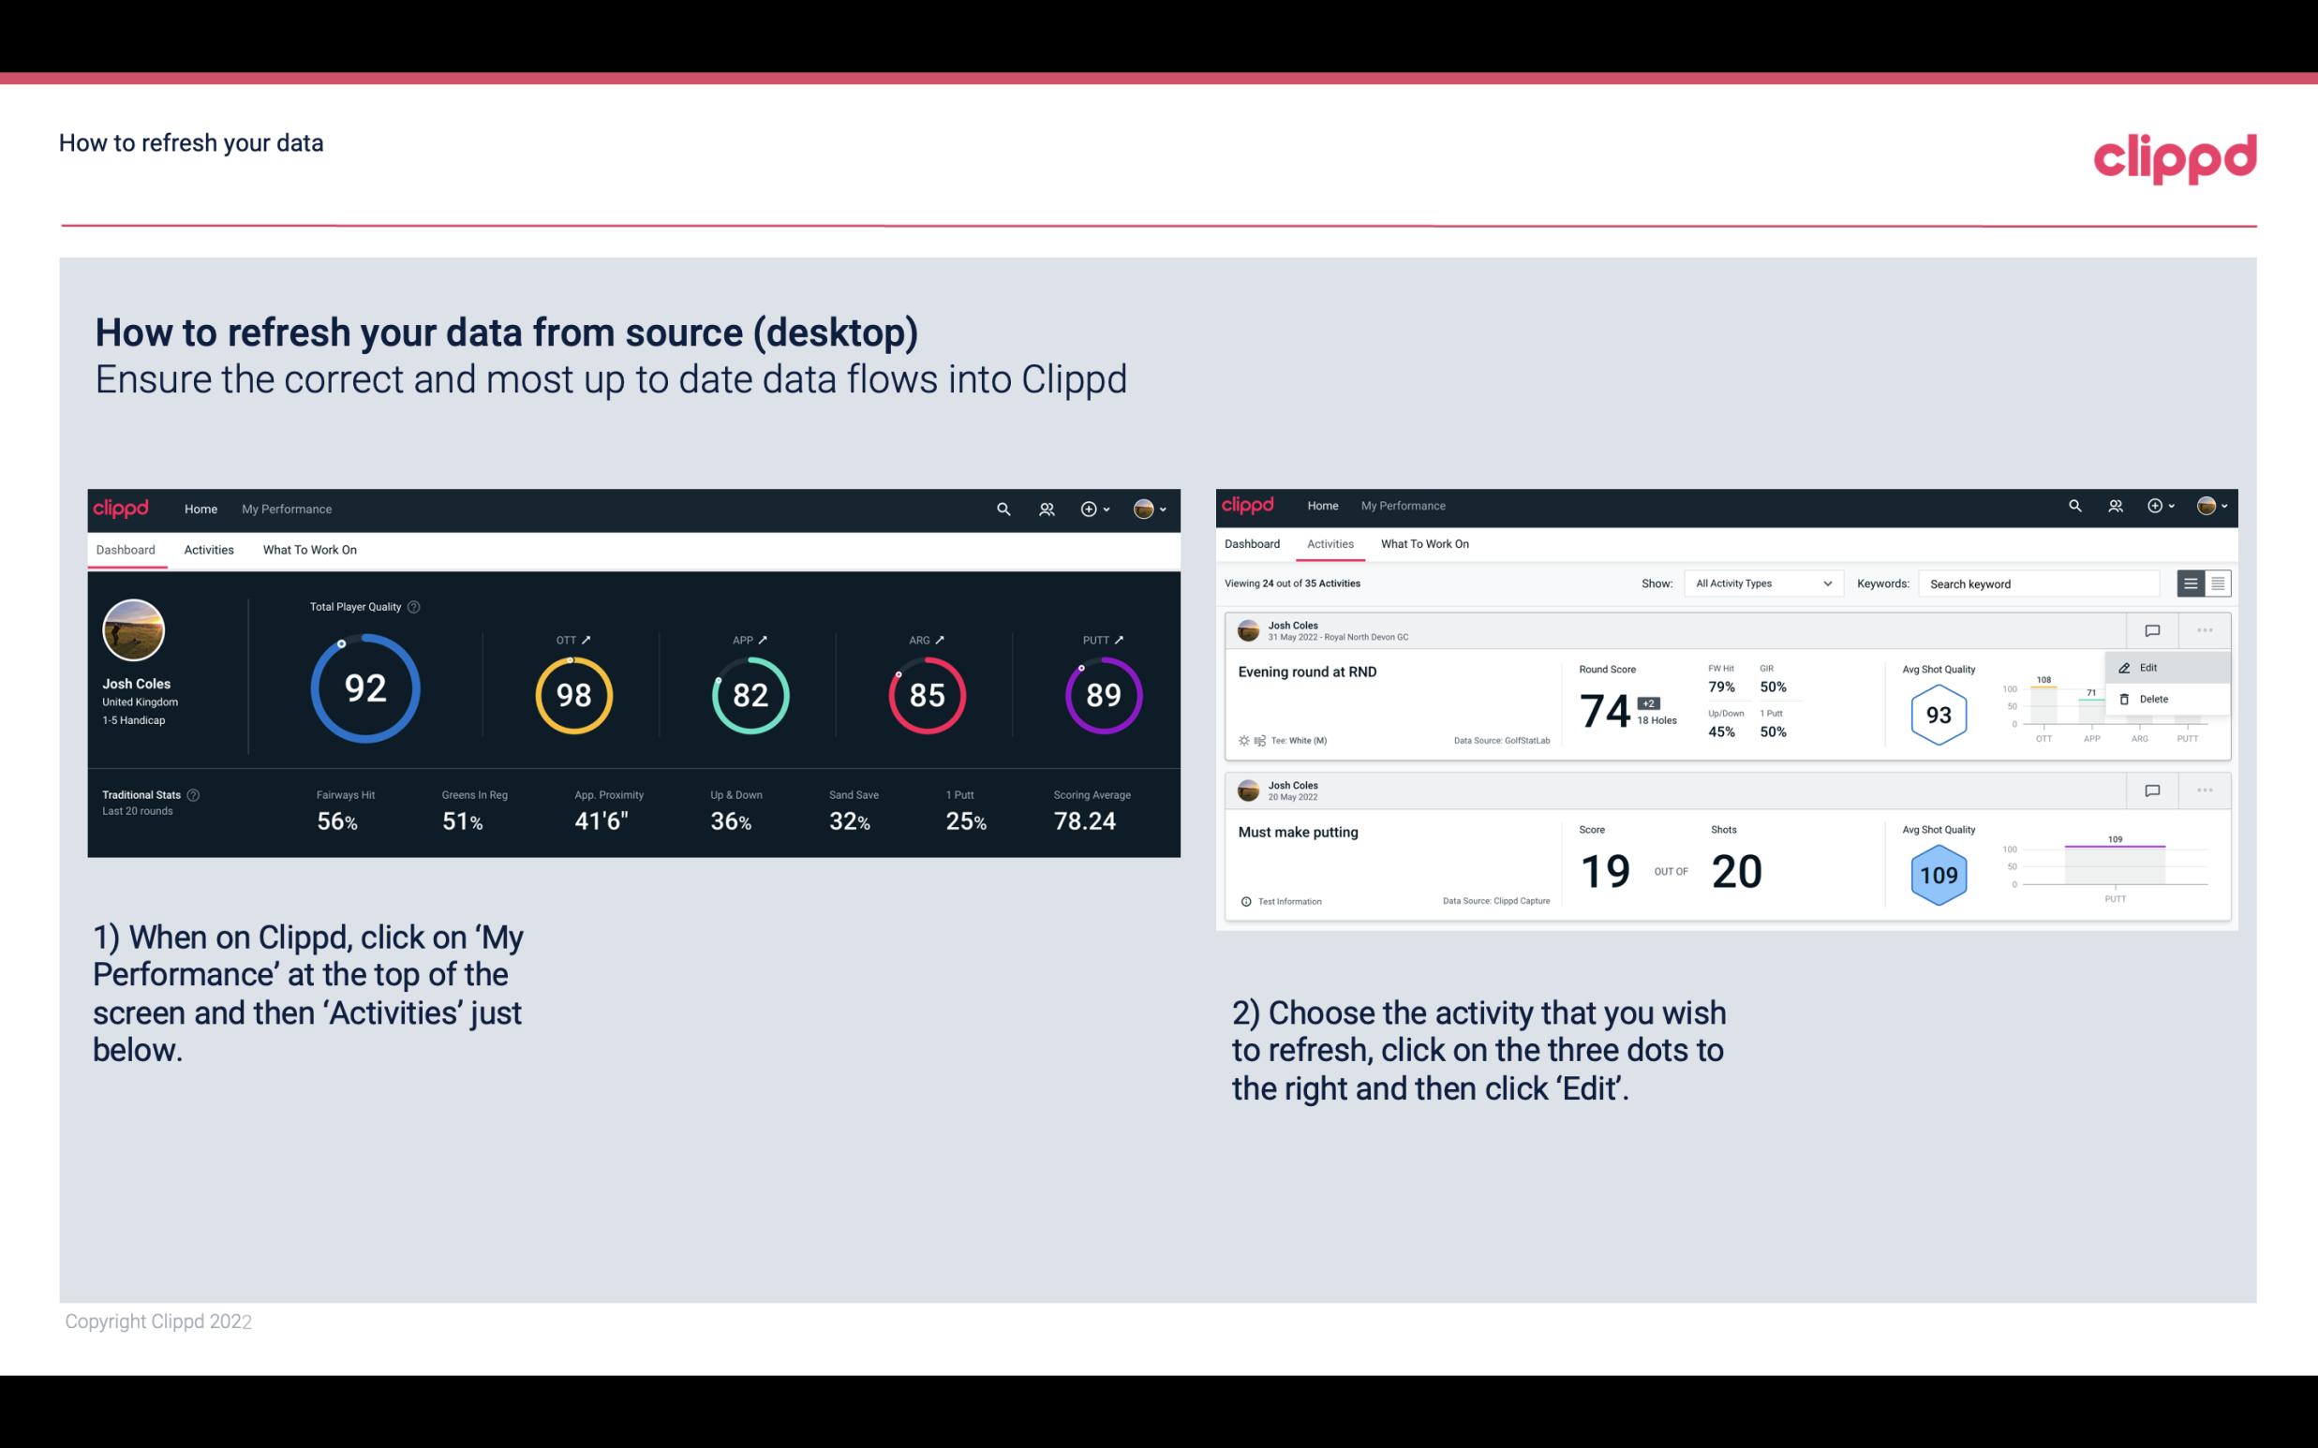Click Edit button on Evening round activity

2151,667
